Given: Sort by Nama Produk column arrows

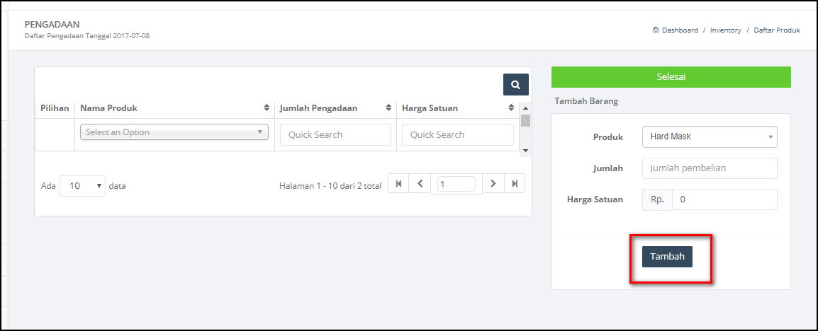Looking at the screenshot, I should (268, 108).
